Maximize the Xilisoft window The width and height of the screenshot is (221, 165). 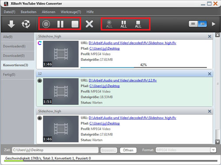[209, 4]
